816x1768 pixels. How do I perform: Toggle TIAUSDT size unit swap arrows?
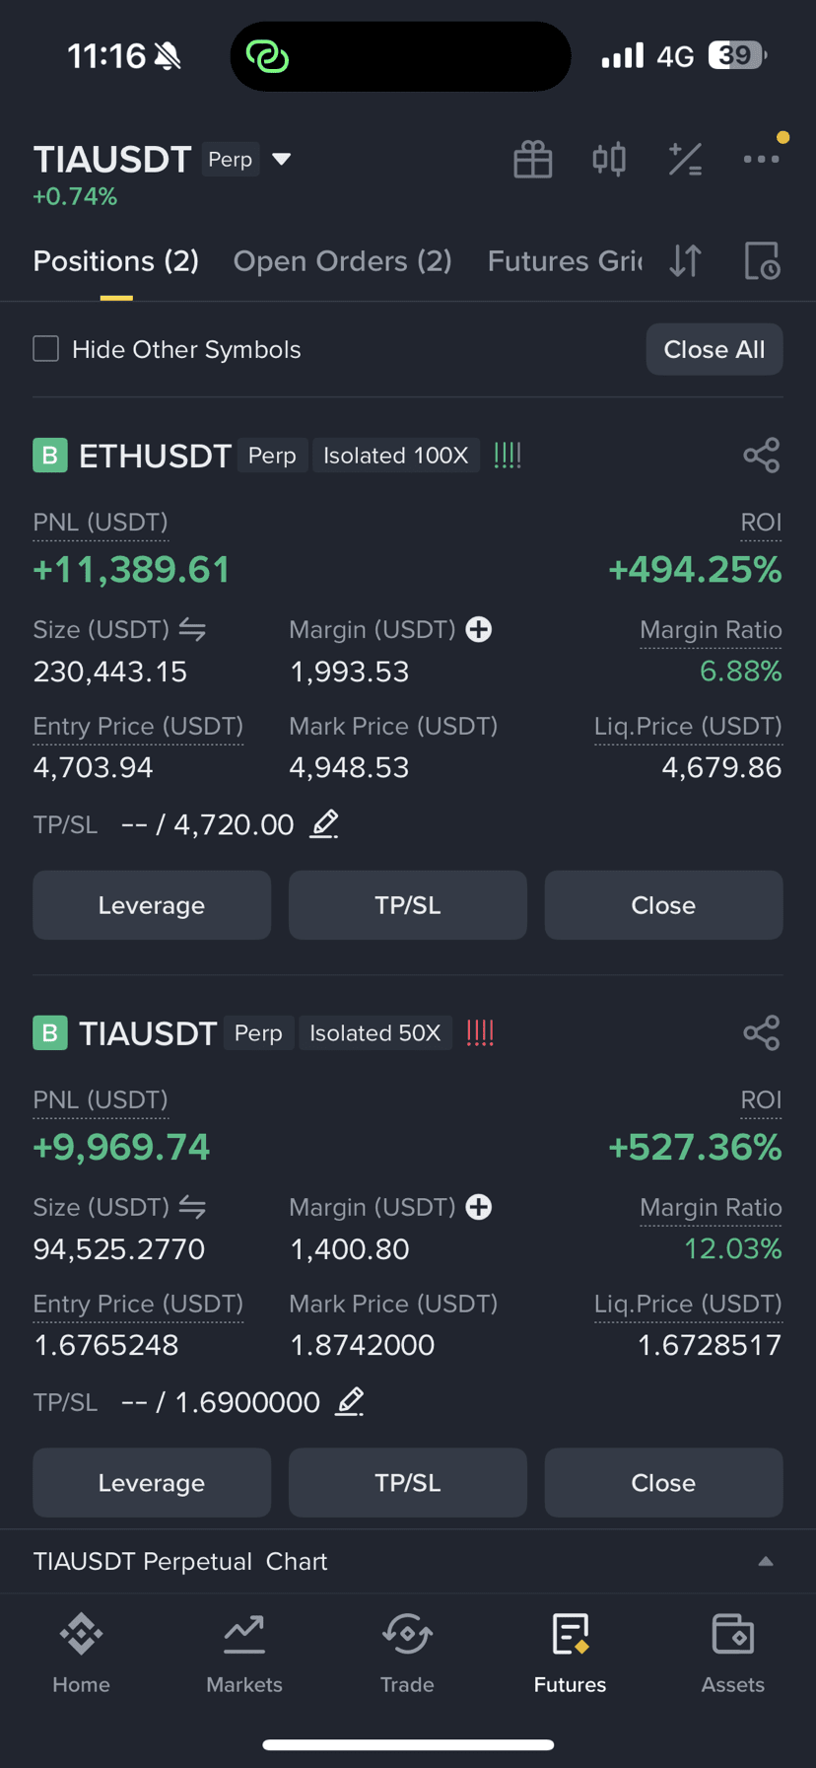click(x=192, y=1207)
